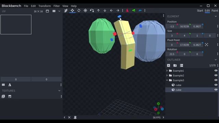This screenshot has width=219, height=123.
Task: Move selection right with the right arrow icon
Action: click(x=118, y=11)
